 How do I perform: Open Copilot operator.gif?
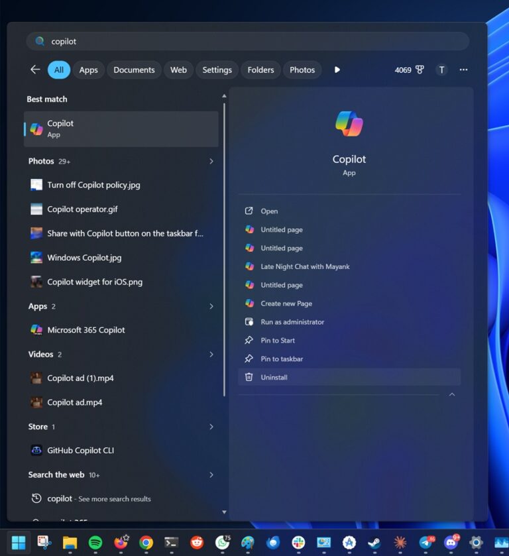[x=121, y=209]
